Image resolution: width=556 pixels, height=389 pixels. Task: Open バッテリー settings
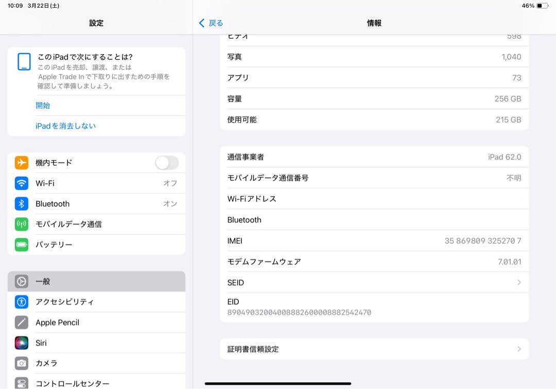click(96, 245)
